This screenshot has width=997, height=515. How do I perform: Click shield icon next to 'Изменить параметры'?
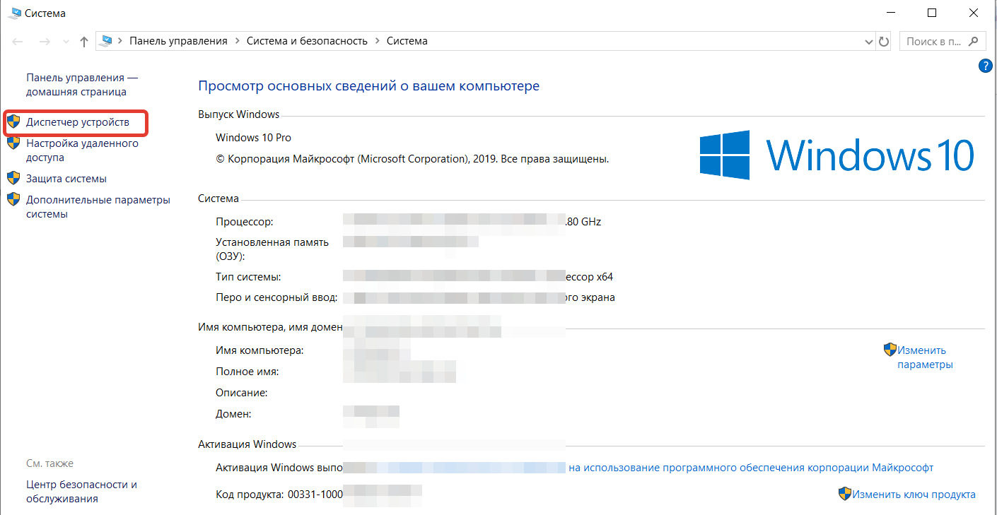(x=890, y=350)
